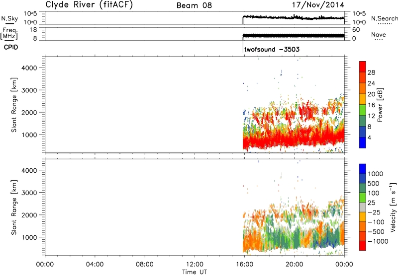Click the 'Beam 08' label

194,5
